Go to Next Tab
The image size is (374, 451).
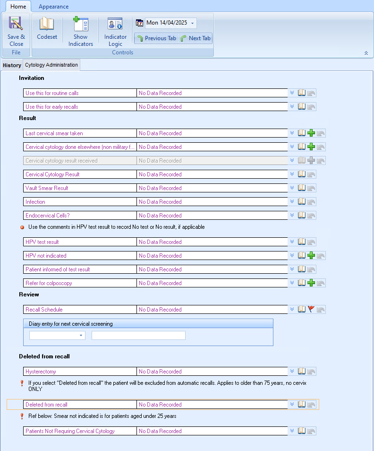(x=196, y=38)
